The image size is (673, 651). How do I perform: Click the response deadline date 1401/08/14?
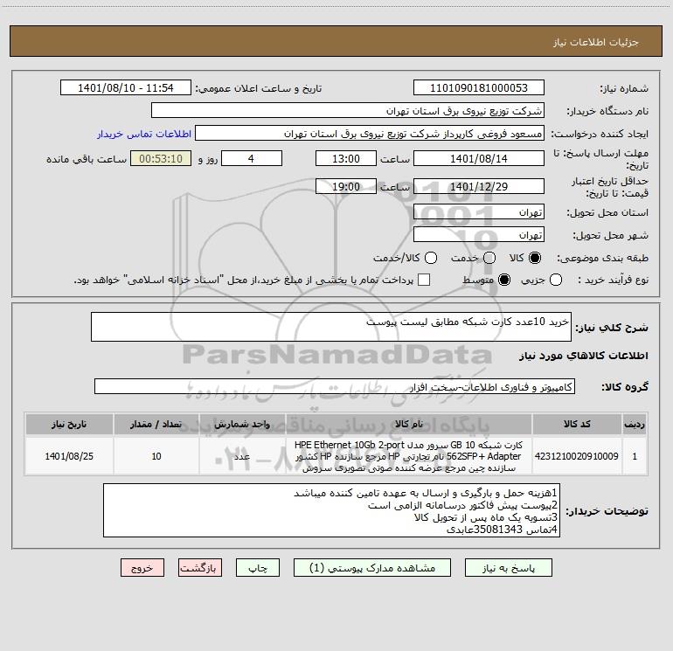point(479,158)
